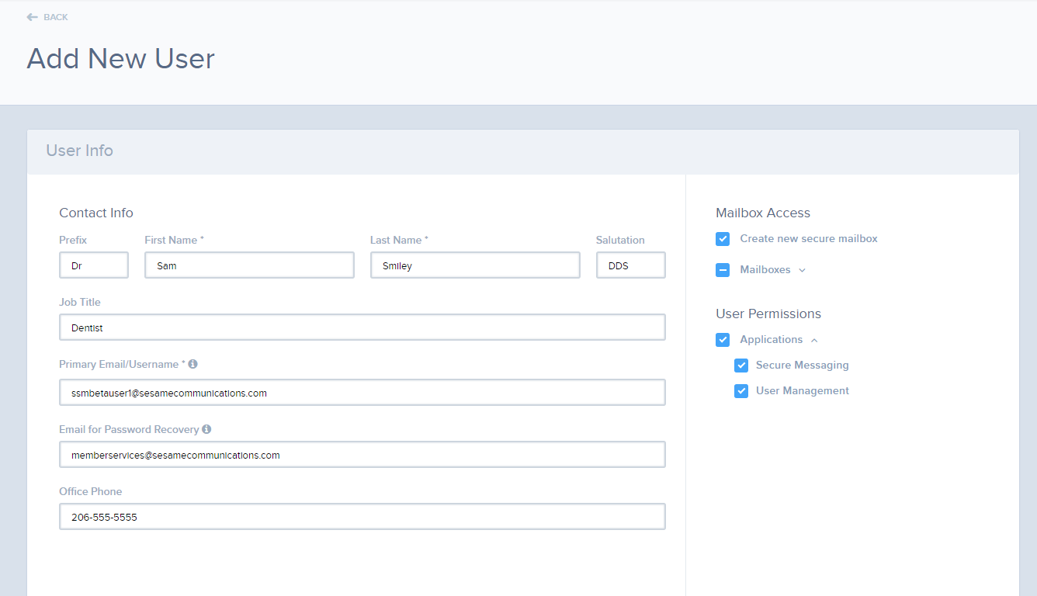1037x596 pixels.
Task: Click the Prefix input field
Action: [94, 265]
